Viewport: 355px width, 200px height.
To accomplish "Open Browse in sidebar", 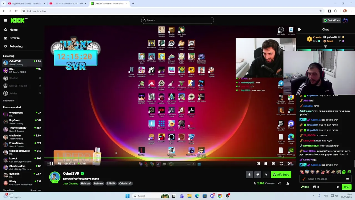I will 22,38.
